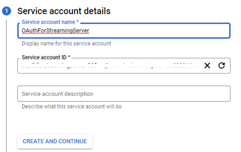This screenshot has height=152, width=241.
Task: Click inside the Service account ID field
Action: pos(108,66)
